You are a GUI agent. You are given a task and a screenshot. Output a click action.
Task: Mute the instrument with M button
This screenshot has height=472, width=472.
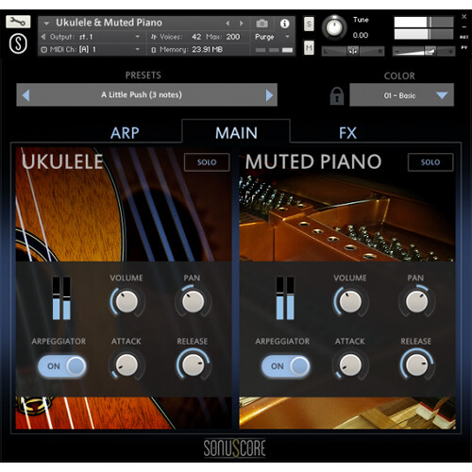click(309, 47)
